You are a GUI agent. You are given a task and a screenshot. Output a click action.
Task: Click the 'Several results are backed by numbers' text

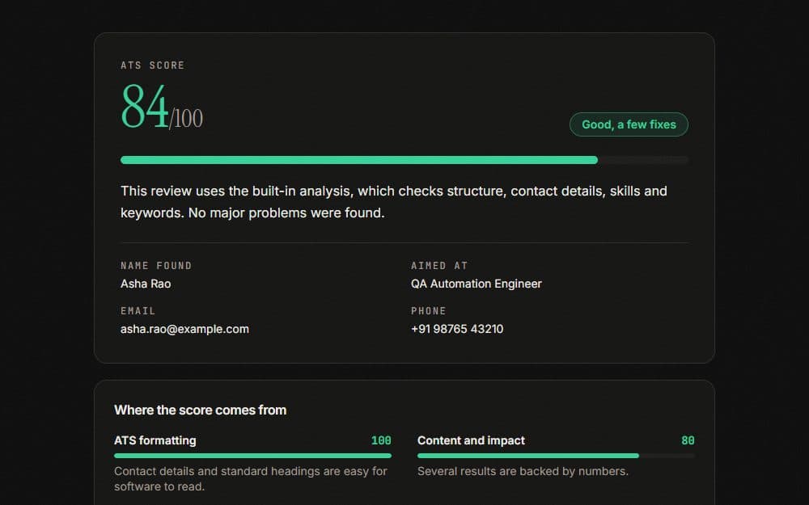(x=523, y=471)
